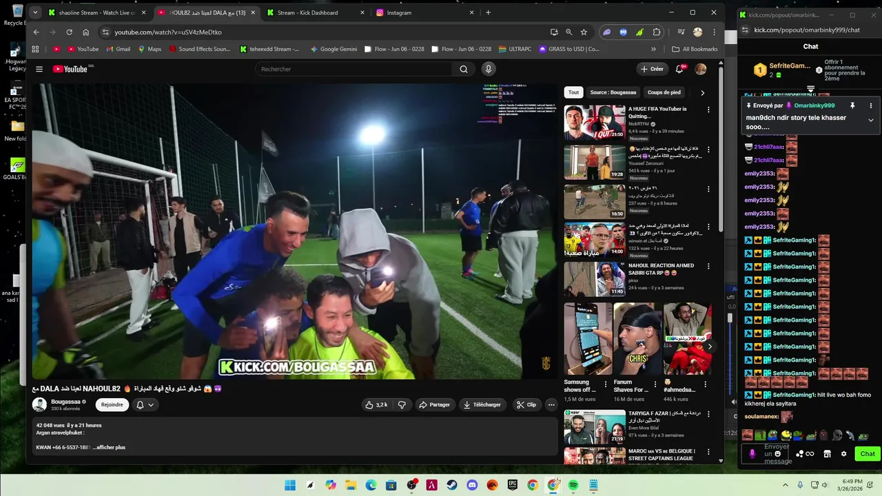The image size is (882, 496).
Task: Open YouTube notifications bell
Action: coord(679,69)
